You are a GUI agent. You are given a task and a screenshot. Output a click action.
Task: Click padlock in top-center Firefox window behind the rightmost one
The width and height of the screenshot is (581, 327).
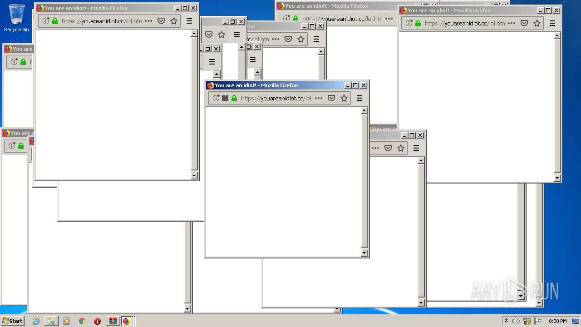tap(295, 19)
